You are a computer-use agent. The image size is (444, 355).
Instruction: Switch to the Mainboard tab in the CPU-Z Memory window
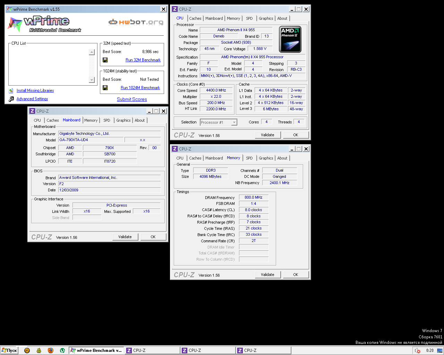[214, 158]
